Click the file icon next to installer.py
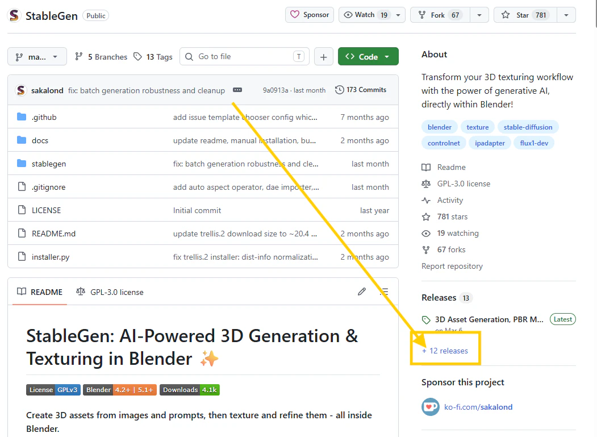The width and height of the screenshot is (597, 437). point(22,256)
